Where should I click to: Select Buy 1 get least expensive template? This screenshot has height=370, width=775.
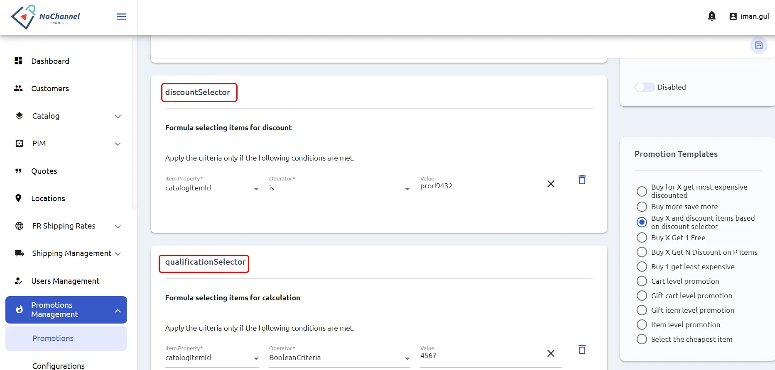642,267
